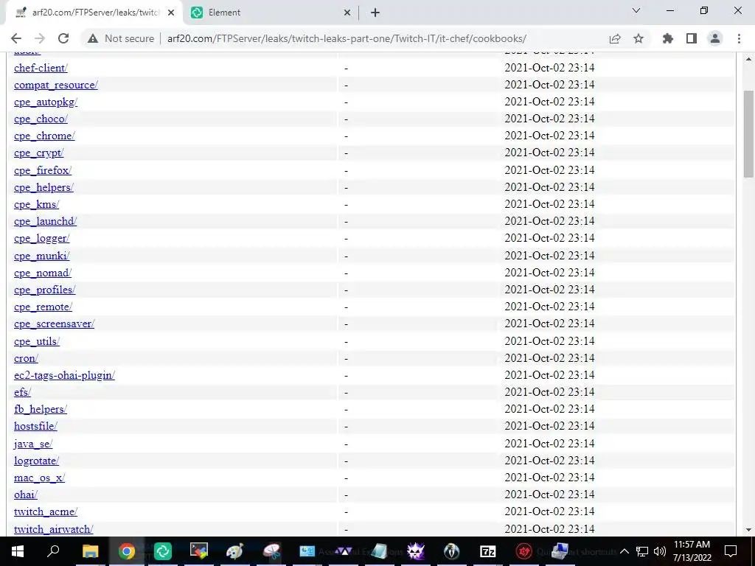755x566 pixels.
Task: Open the twitch_airwatch/ folder
Action: [53, 529]
